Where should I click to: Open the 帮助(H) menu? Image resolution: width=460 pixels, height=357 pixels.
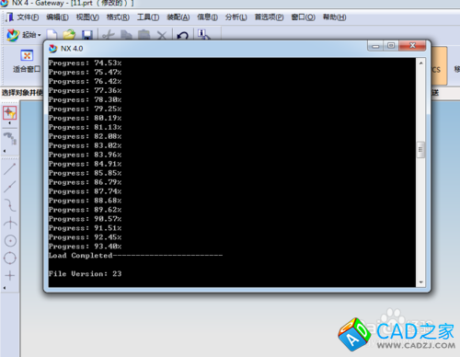[334, 17]
